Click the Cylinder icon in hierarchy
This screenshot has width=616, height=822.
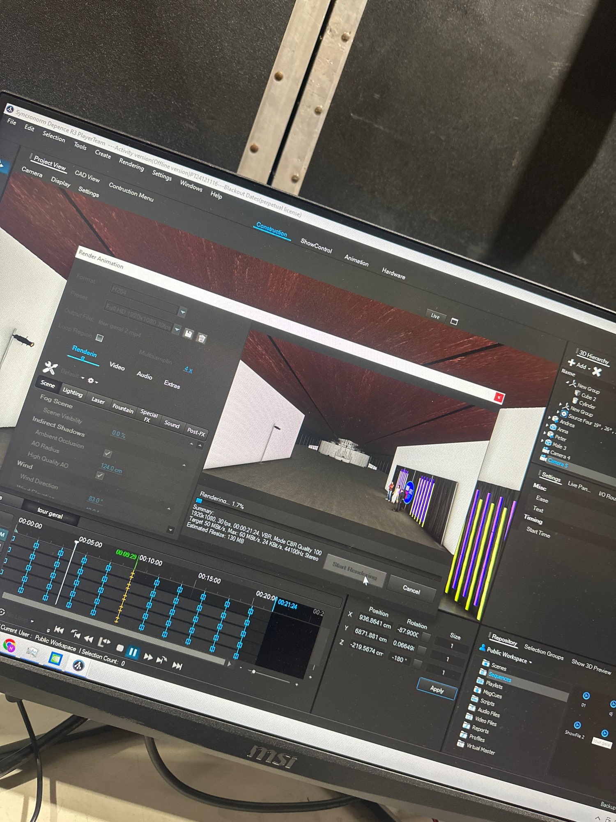[575, 401]
